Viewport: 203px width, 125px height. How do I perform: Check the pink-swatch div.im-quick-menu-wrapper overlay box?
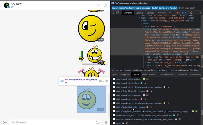[x=114, y=95]
